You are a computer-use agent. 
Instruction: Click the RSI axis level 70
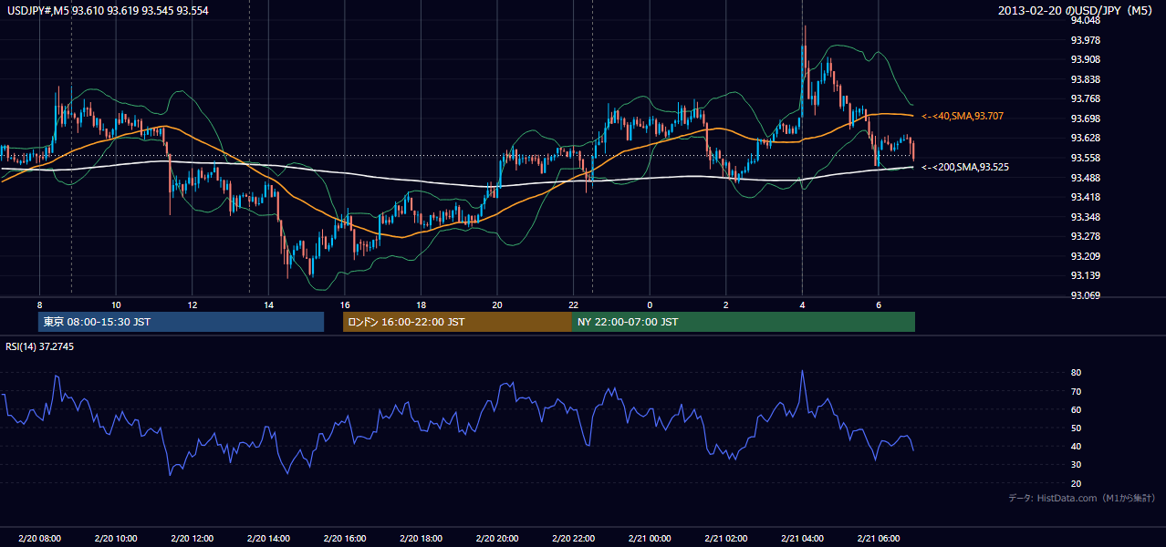[1077, 392]
